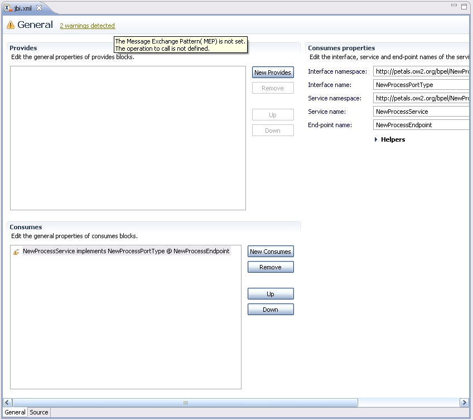
Task: Switch to the Source tab
Action: click(39, 412)
